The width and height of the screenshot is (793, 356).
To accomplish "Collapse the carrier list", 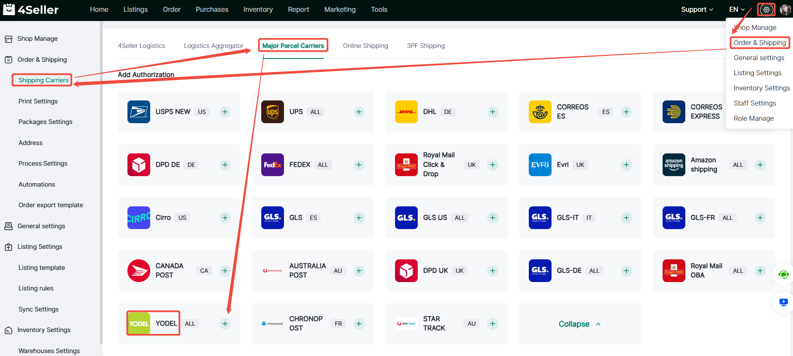I will tap(580, 324).
